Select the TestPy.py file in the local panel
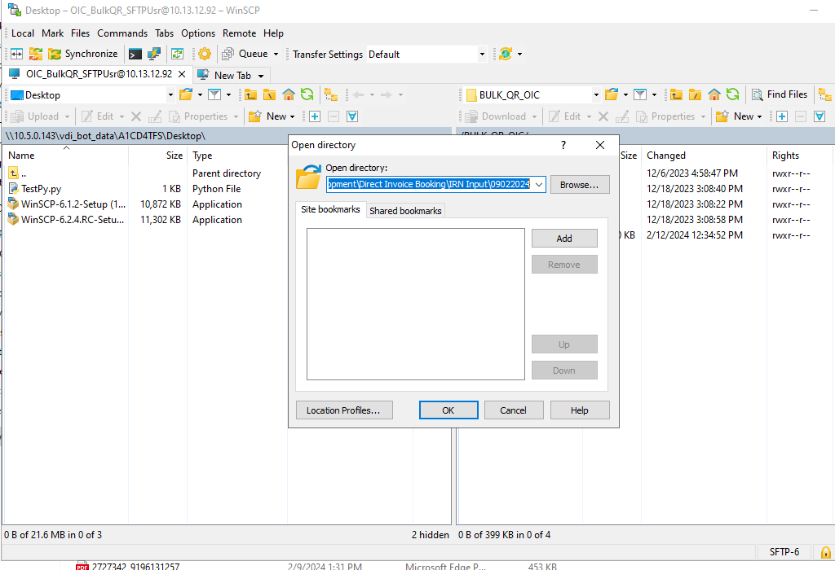 click(x=41, y=189)
